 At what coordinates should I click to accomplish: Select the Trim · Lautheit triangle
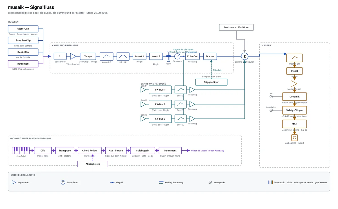[x=73, y=56]
